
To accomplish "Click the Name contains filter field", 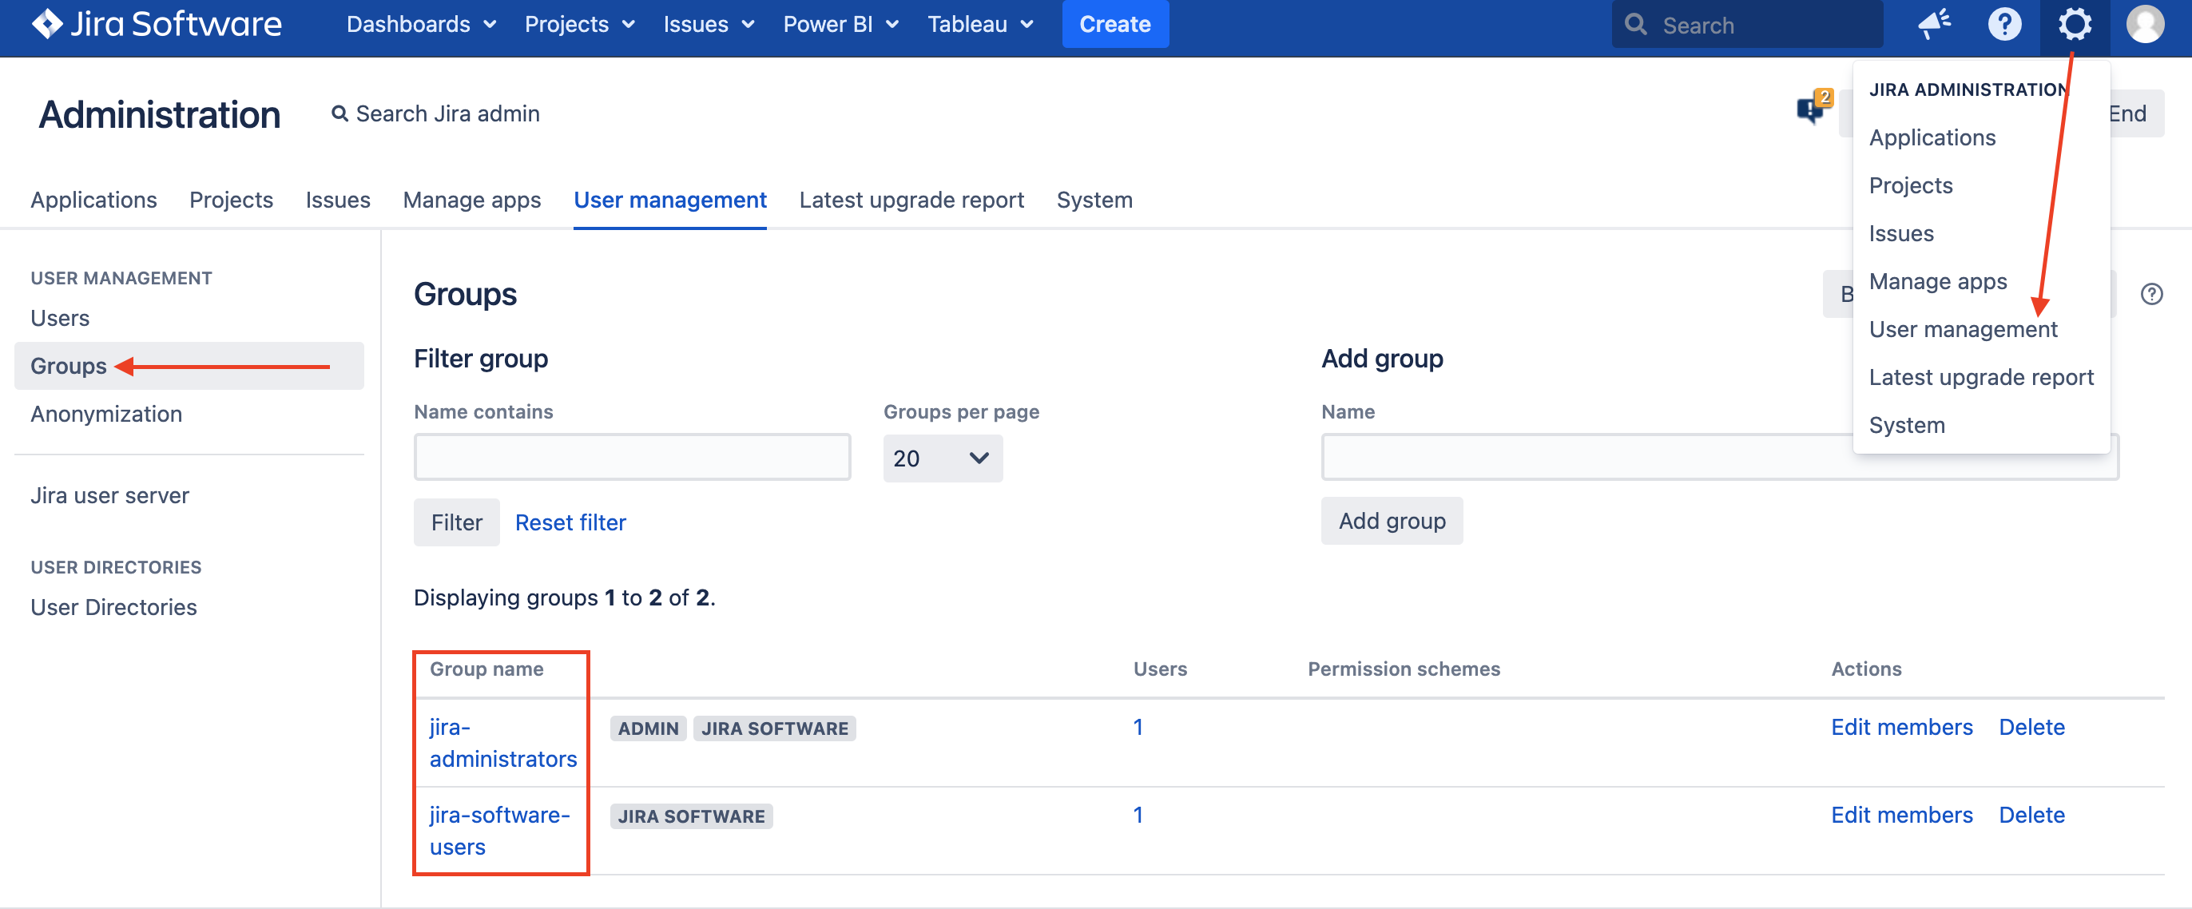I will (631, 458).
